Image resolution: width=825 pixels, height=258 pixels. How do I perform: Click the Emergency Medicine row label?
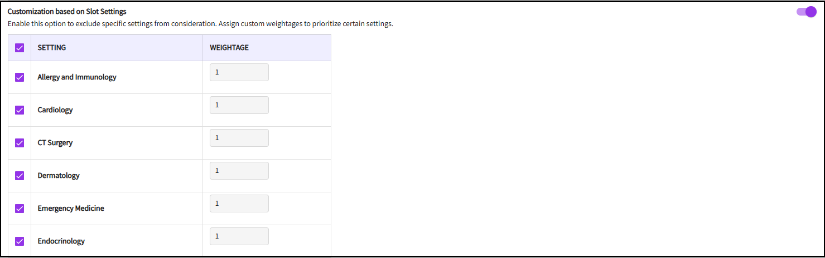click(71, 209)
